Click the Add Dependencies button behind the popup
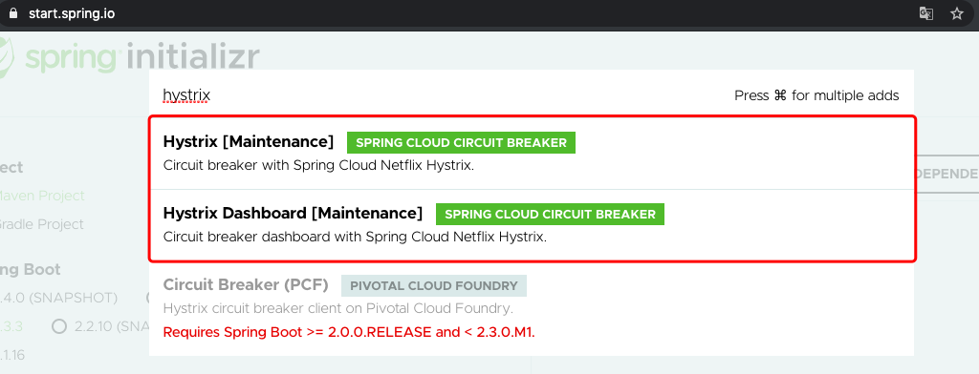The width and height of the screenshot is (979, 374). point(946,174)
